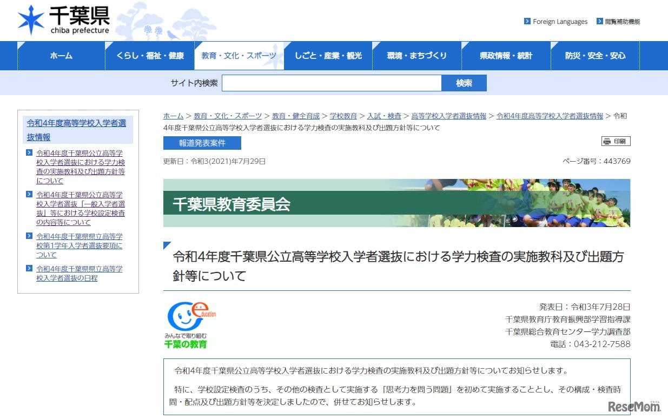Image resolution: width=668 pixels, height=419 pixels.
Task: Click the site search input box
Action: [333, 82]
